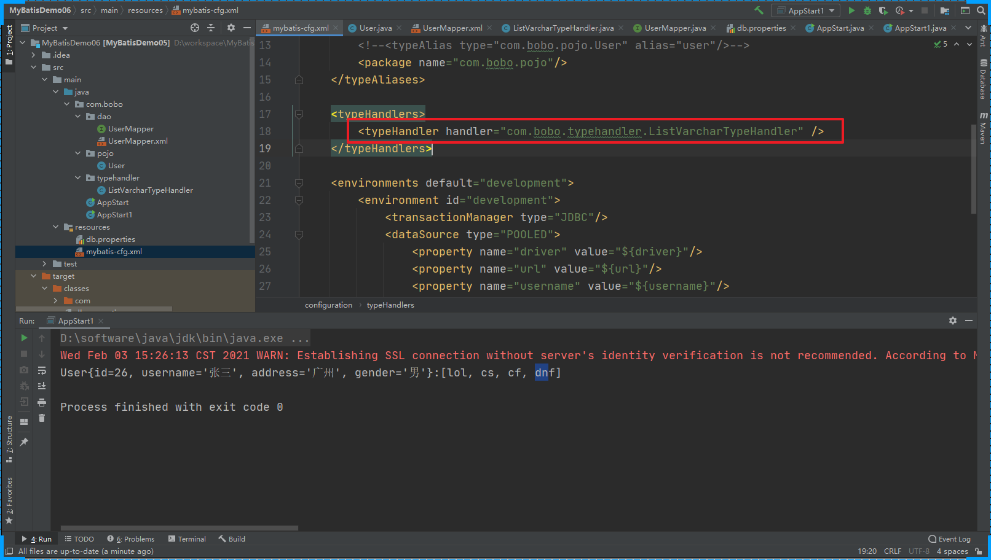This screenshot has width=991, height=560.
Task: Clear all console output with trash icon
Action: coord(42,418)
